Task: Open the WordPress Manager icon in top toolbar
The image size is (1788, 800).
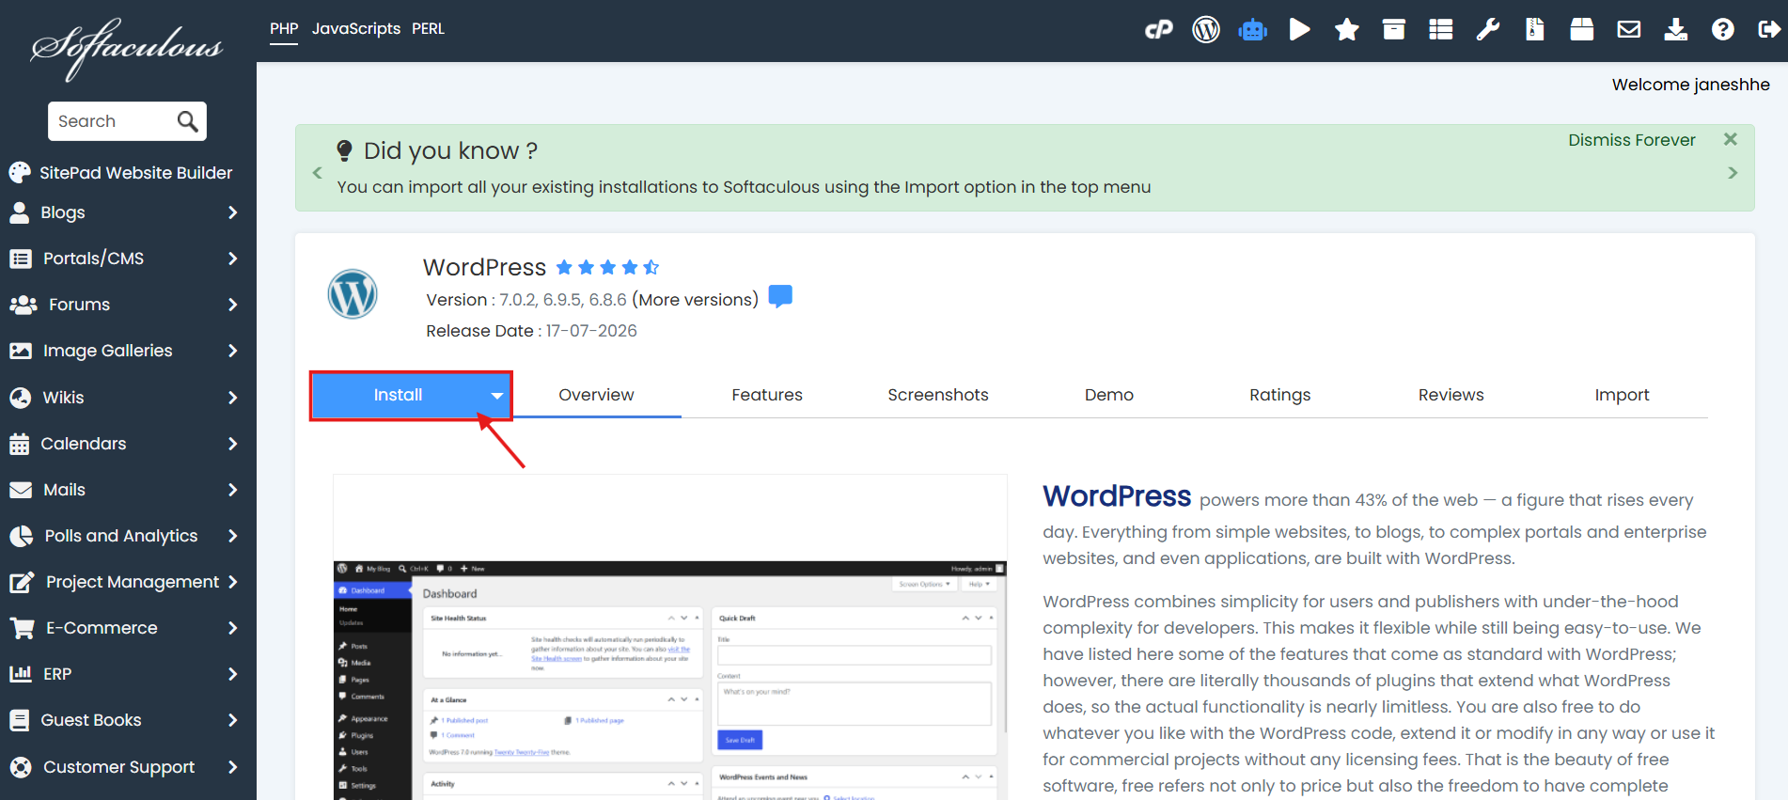Action: click(1206, 30)
